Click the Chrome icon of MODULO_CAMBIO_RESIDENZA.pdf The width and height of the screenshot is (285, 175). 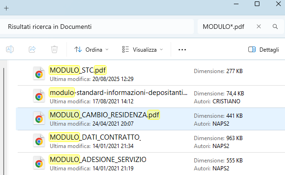[39, 119]
